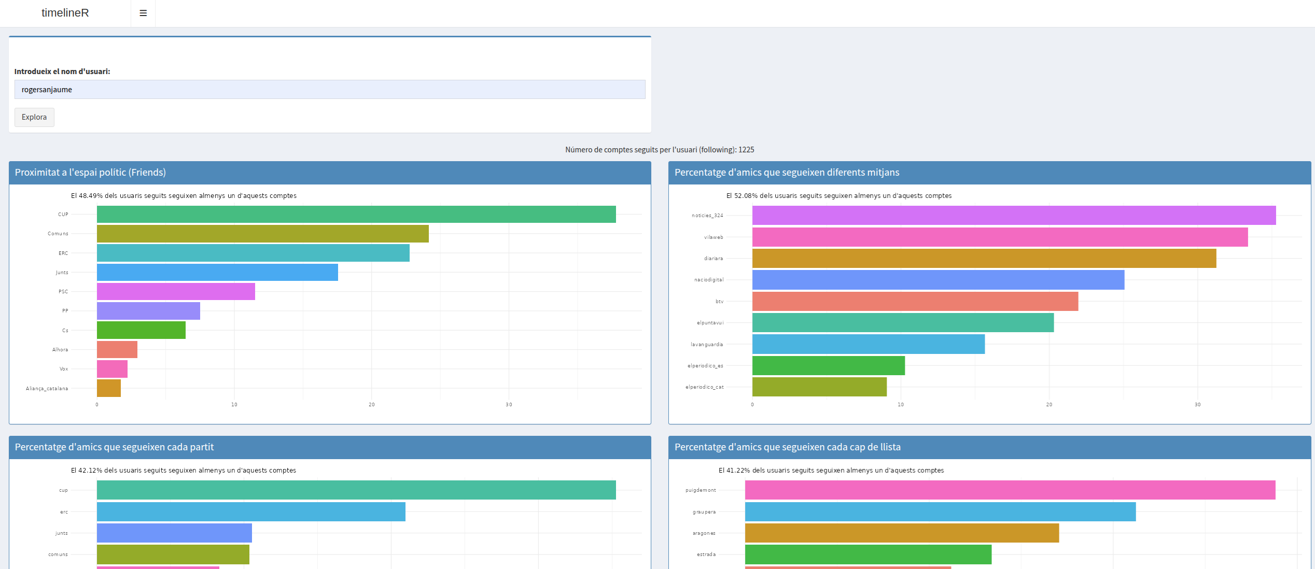This screenshot has height=569, width=1315.
Task: Click the puigdemont pink bar
Action: point(1010,490)
